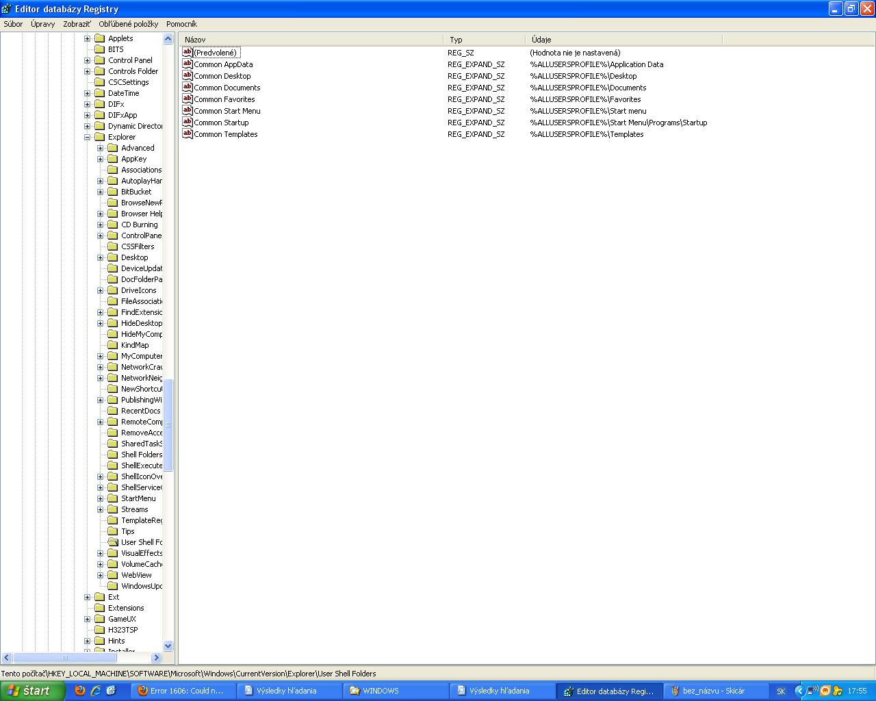Image resolution: width=876 pixels, height=701 pixels.
Task: Click the Tips folder icon
Action: point(113,531)
